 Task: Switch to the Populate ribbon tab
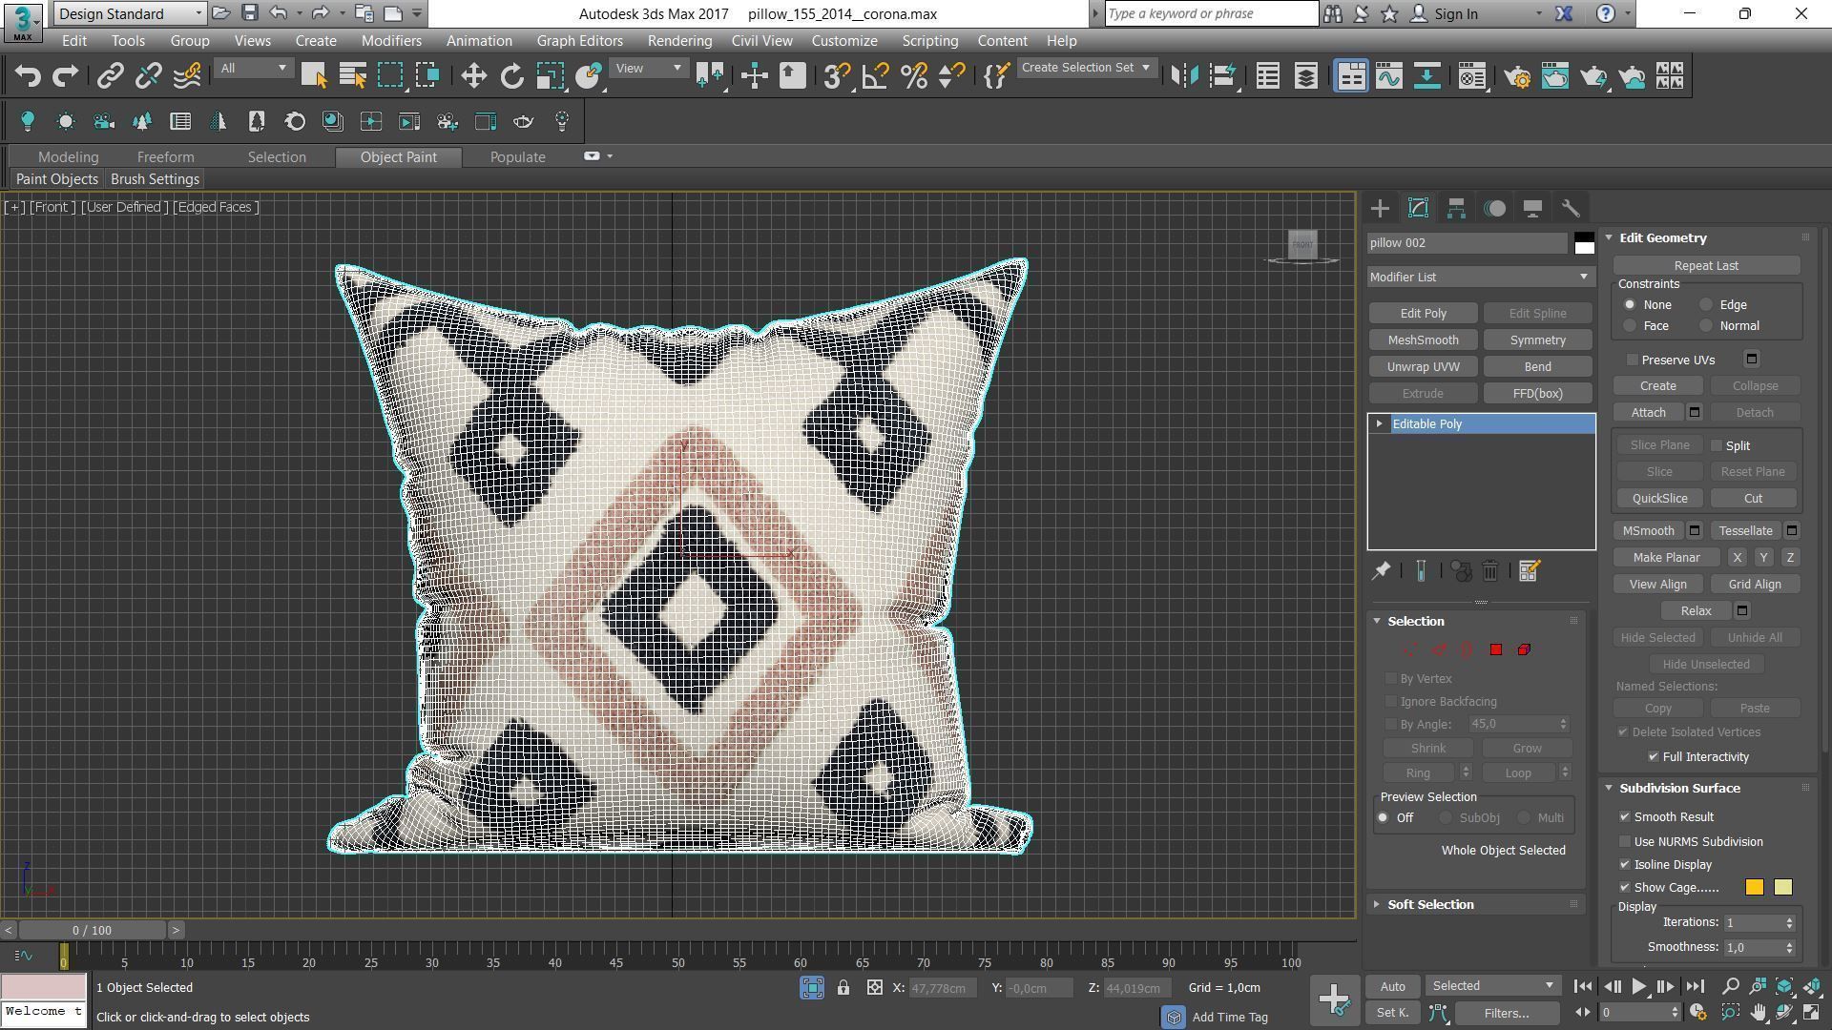(x=517, y=157)
